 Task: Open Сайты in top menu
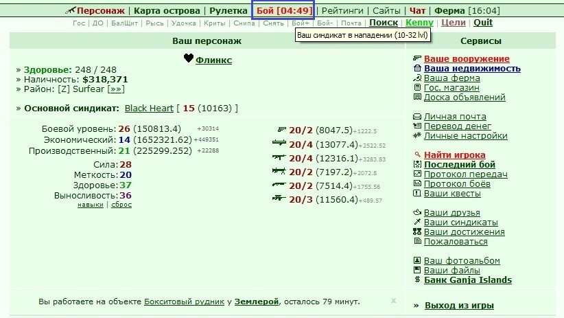click(386, 11)
